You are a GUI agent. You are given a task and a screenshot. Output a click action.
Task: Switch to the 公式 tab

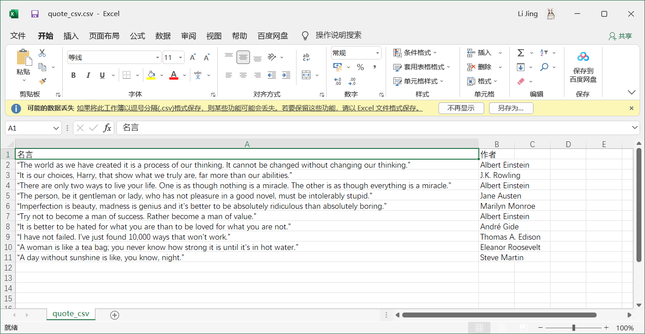point(138,36)
